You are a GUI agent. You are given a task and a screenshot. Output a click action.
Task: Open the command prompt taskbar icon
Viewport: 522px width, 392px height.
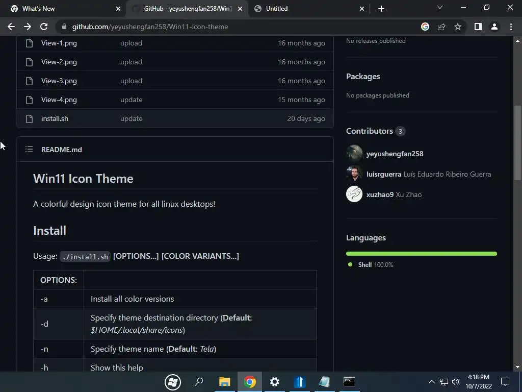pyautogui.click(x=349, y=382)
